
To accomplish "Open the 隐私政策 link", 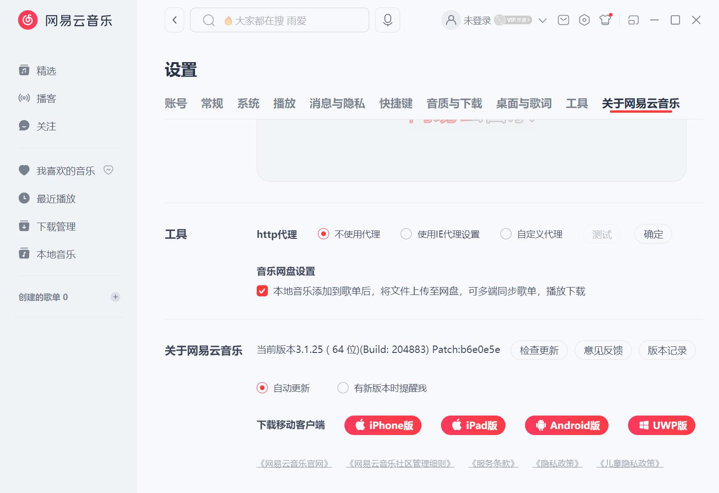I will pos(557,463).
